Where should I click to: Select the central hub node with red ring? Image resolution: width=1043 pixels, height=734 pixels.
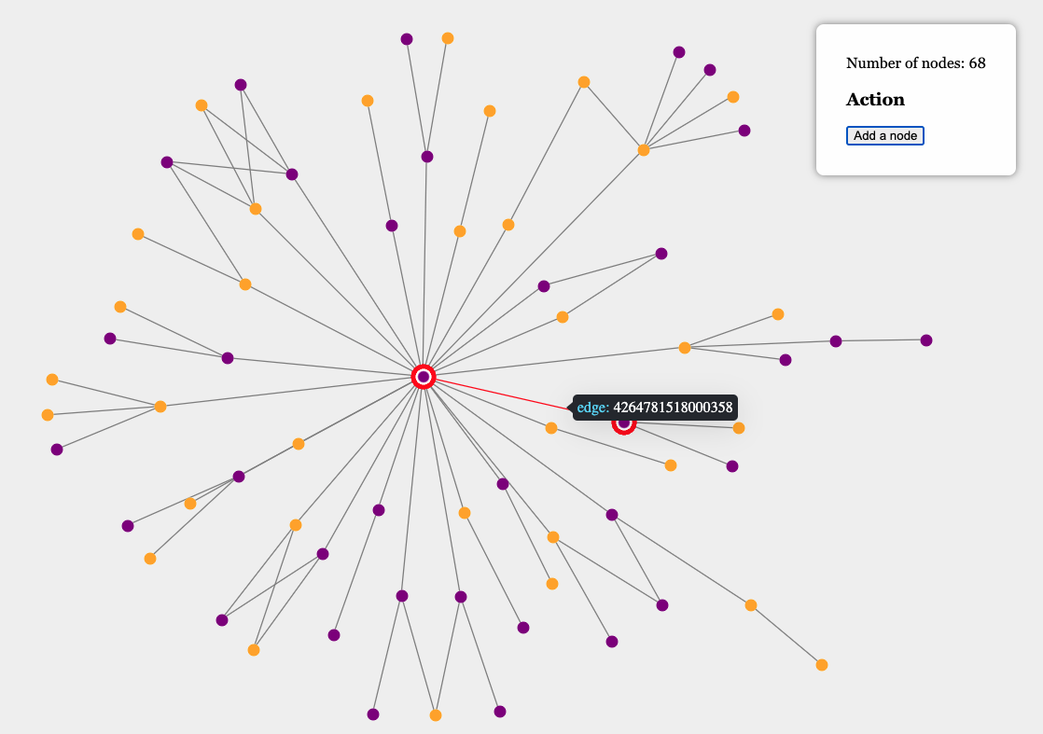click(424, 377)
